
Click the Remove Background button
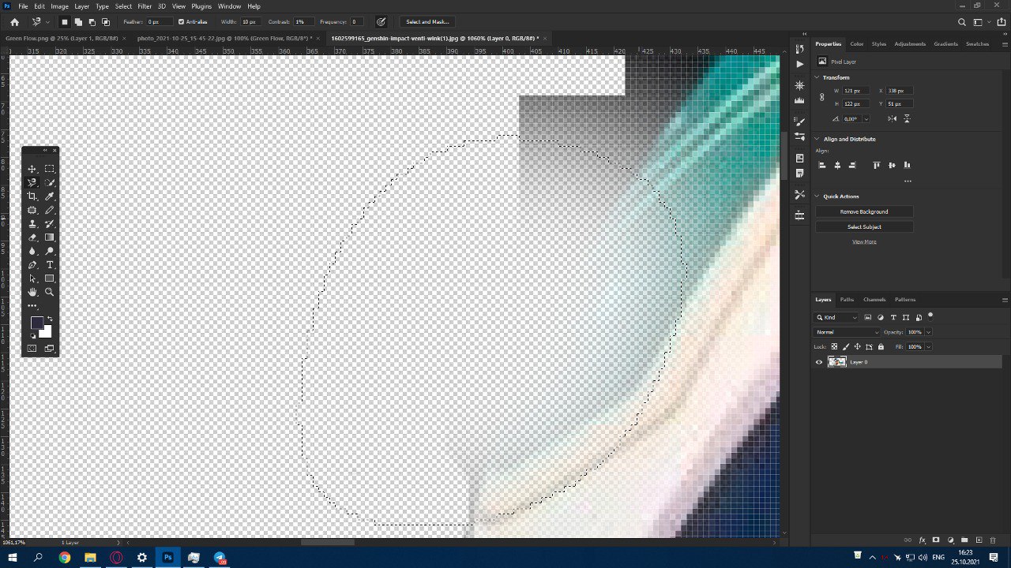tap(864, 211)
